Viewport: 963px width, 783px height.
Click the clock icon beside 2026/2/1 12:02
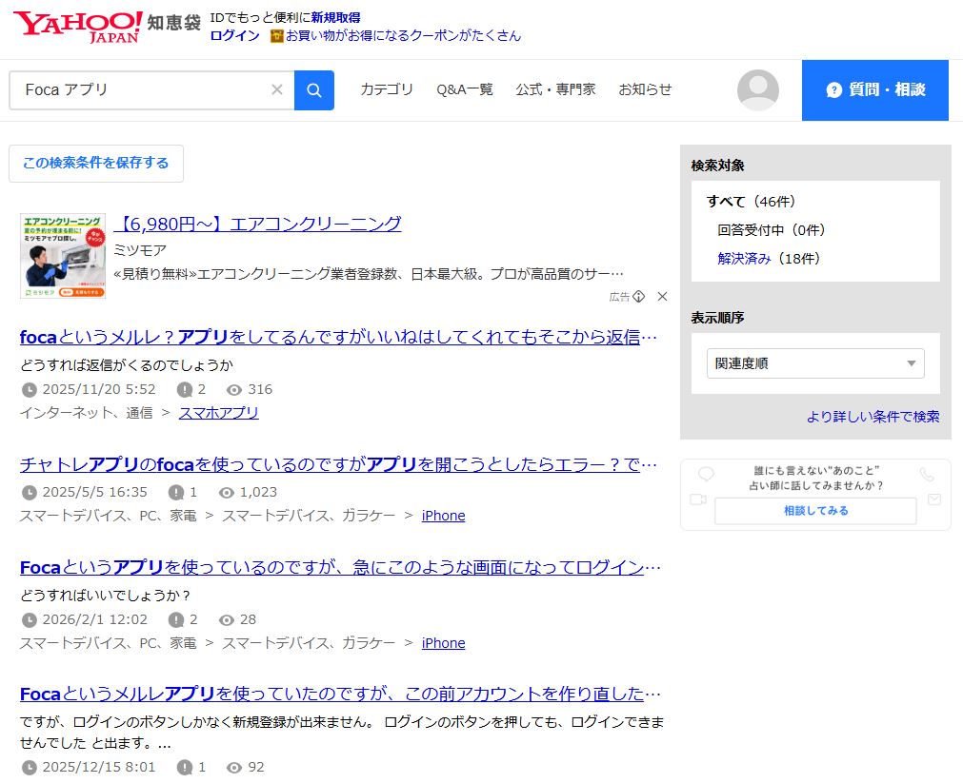point(29,620)
